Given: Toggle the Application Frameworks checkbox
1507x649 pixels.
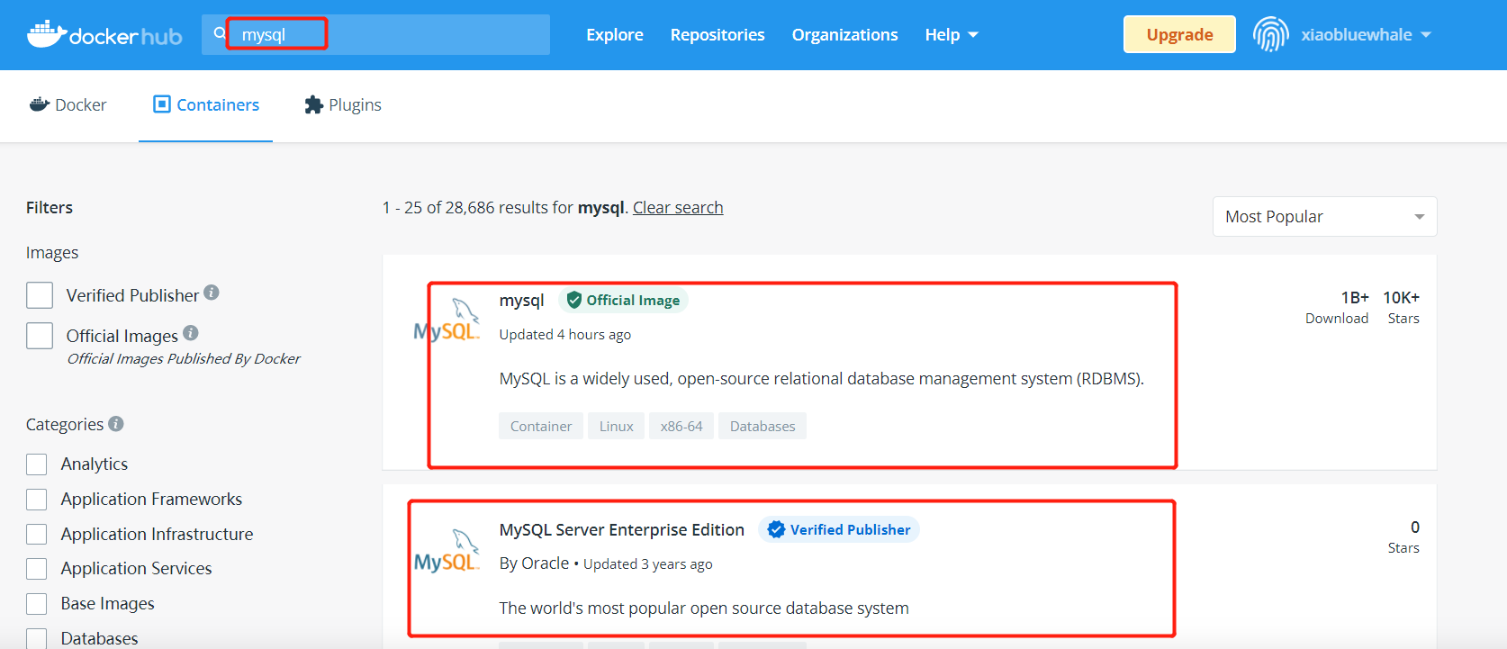Looking at the screenshot, I should (x=37, y=500).
